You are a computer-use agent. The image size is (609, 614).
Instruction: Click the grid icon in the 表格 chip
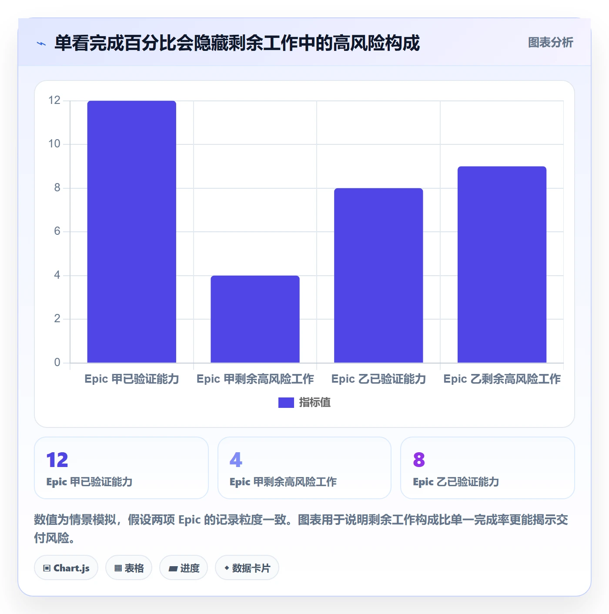[x=118, y=568]
